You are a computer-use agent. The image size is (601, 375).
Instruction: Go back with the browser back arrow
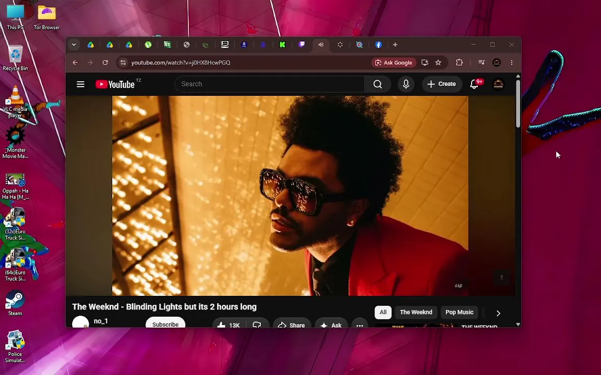click(x=75, y=63)
